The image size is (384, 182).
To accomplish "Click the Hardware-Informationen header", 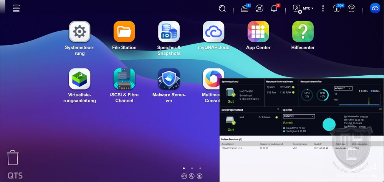I will [x=280, y=81].
